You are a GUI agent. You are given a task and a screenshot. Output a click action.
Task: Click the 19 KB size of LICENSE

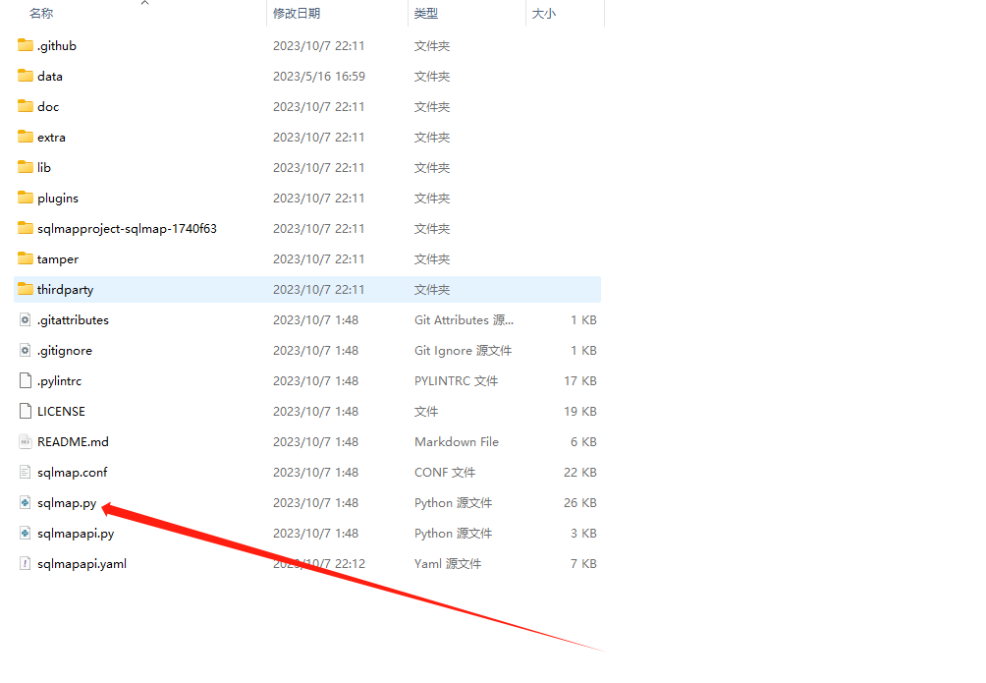click(x=579, y=411)
